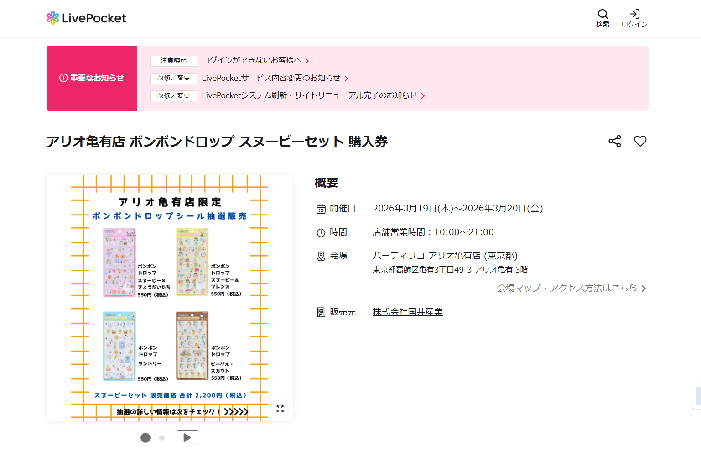Favorite the event with the heart icon
701x452 pixels.
[640, 141]
